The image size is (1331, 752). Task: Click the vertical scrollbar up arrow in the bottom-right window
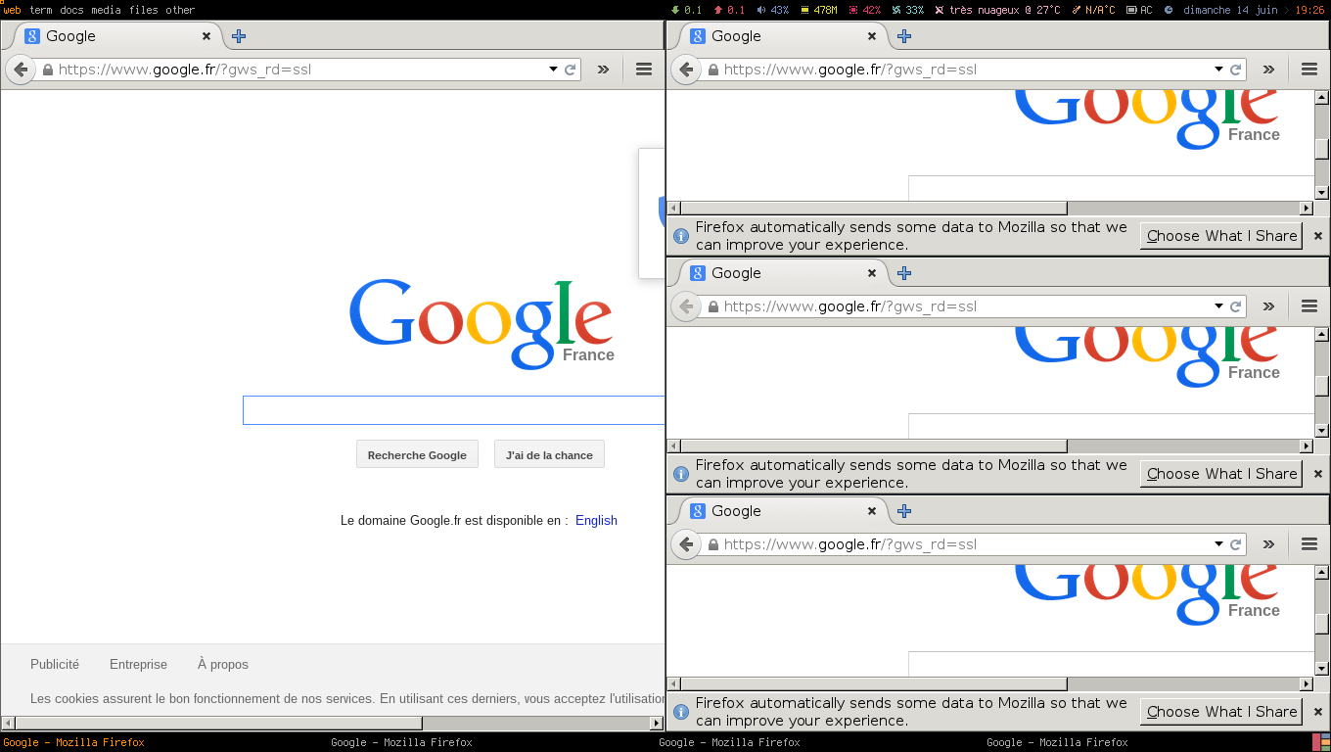(x=1322, y=573)
